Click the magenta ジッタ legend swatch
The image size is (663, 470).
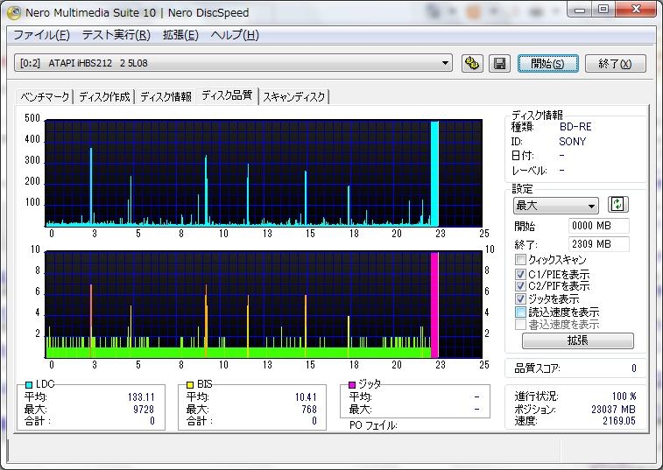tap(352, 384)
